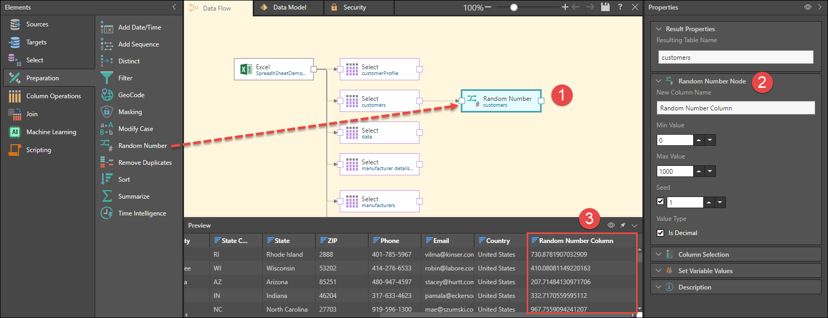The width and height of the screenshot is (828, 318).
Task: Choose the Masking lock icon
Action: click(x=107, y=112)
